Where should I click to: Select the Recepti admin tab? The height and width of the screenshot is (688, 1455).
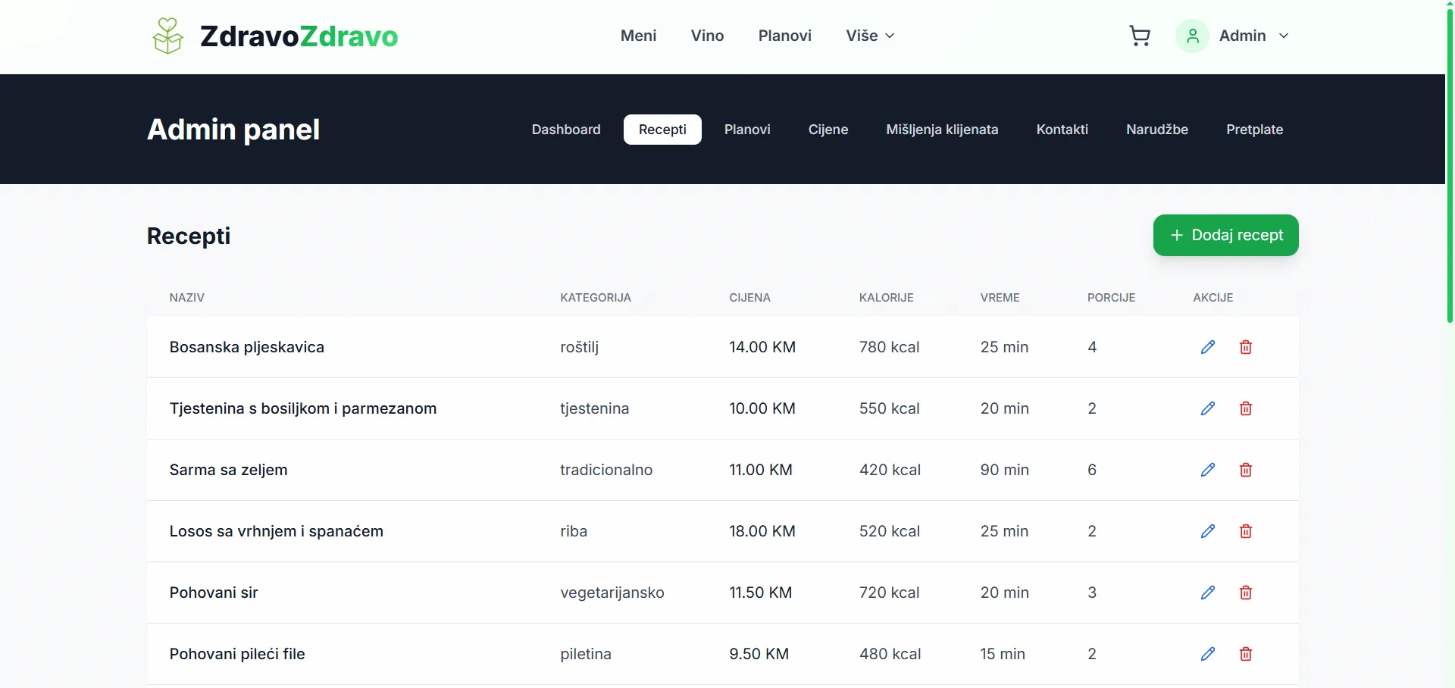(x=662, y=130)
